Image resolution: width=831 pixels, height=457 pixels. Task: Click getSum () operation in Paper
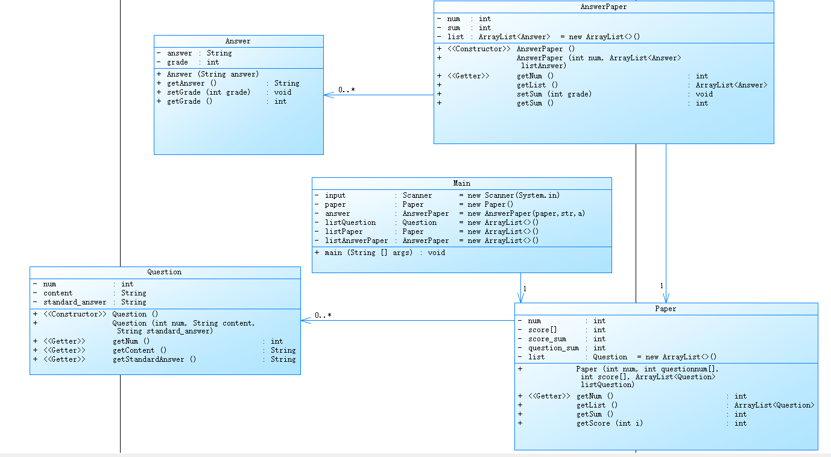click(x=632, y=414)
